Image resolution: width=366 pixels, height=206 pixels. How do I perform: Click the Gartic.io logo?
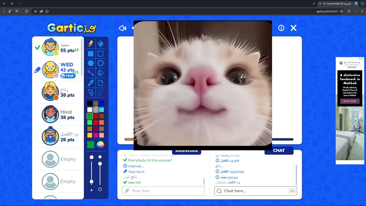click(x=72, y=28)
